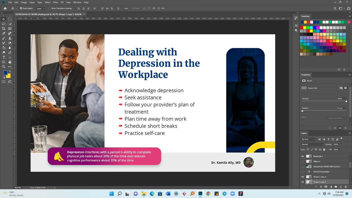Select the Clone Stamp tool

click(x=10, y=38)
